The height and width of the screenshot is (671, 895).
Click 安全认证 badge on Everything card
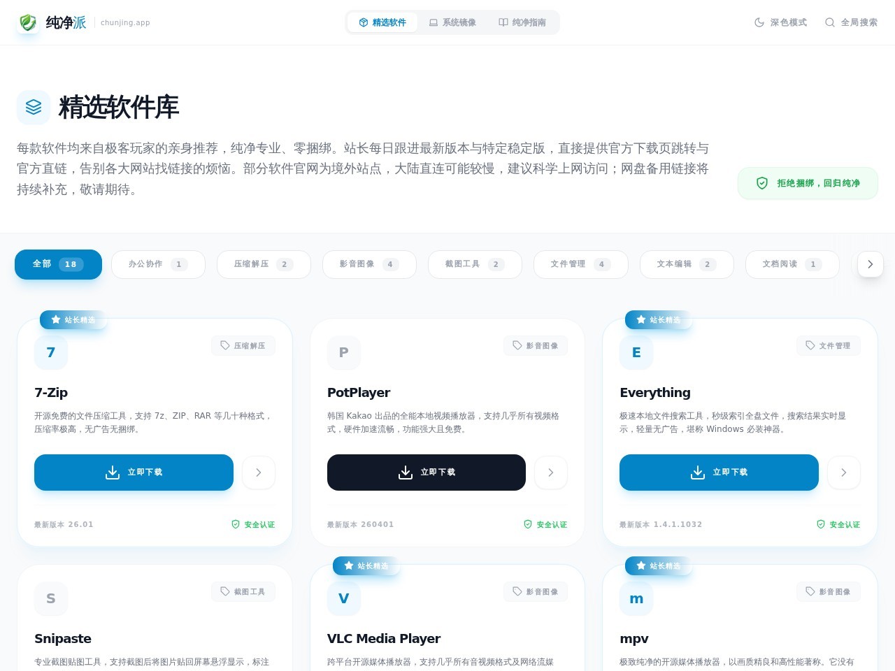[x=838, y=524]
